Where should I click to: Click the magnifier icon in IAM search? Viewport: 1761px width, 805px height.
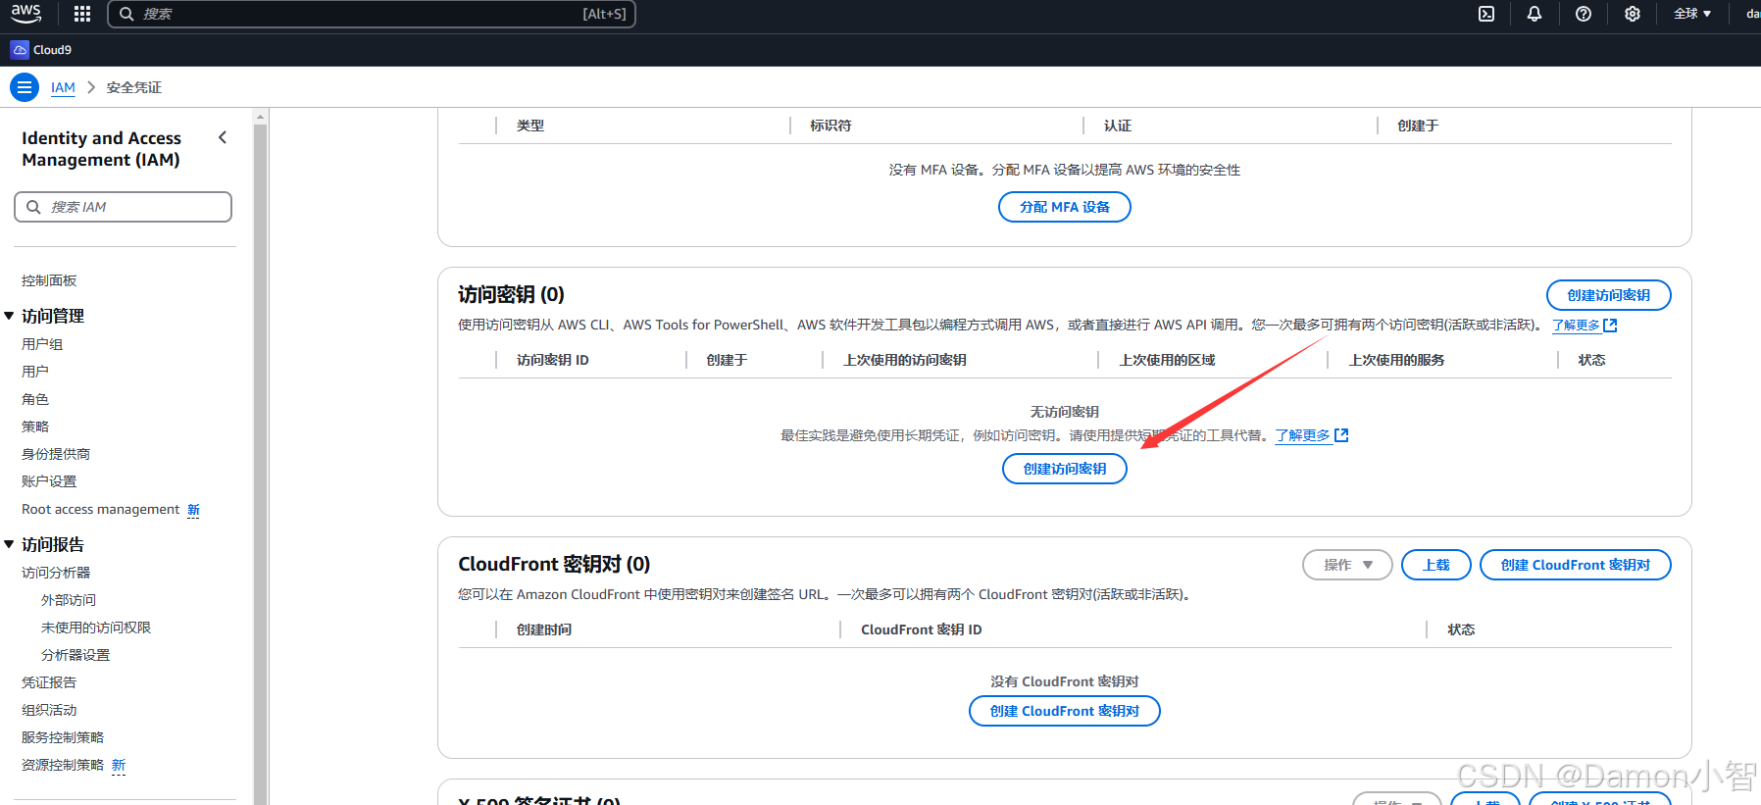(33, 207)
